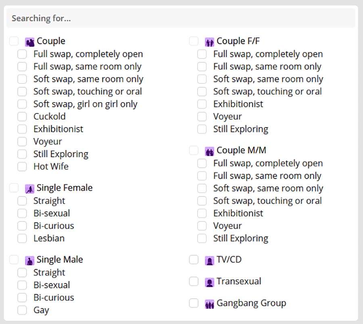The height and width of the screenshot is (324, 363).
Task: Enable Still Exploring under Couple F/F
Action: tap(202, 129)
